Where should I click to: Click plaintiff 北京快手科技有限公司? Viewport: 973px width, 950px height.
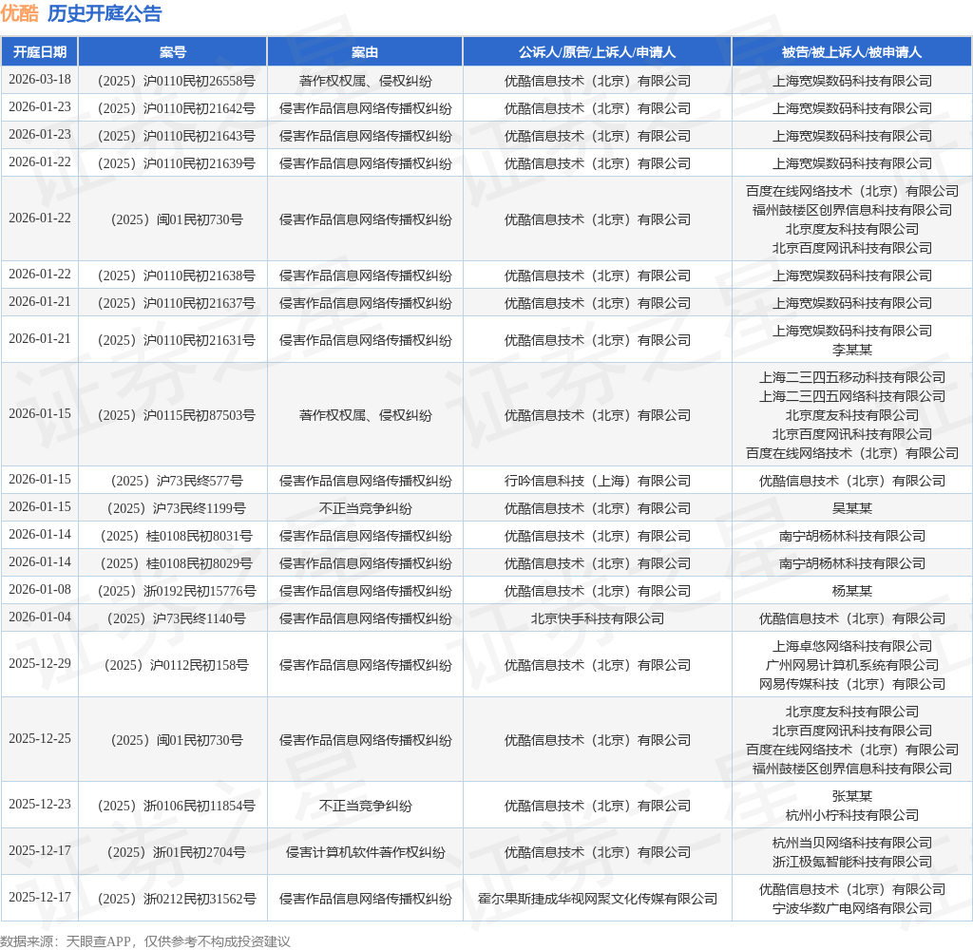[x=597, y=618]
